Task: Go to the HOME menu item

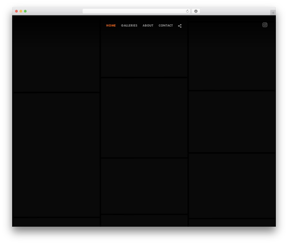Action: tap(111, 25)
